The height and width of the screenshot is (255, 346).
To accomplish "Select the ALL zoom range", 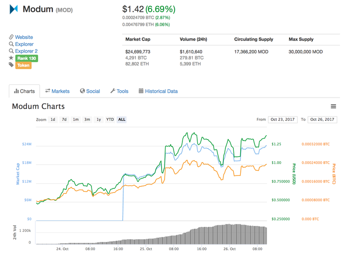I will click(122, 119).
